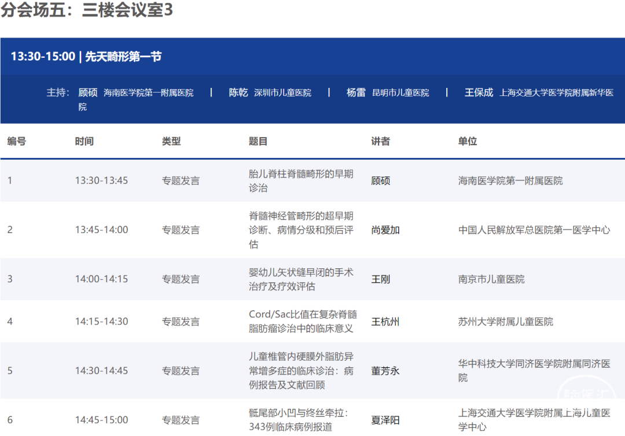Click the 单位 column header
The width and height of the screenshot is (625, 436).
tap(468, 141)
